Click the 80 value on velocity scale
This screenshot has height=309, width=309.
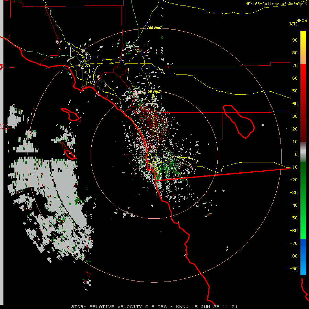[x=295, y=53]
